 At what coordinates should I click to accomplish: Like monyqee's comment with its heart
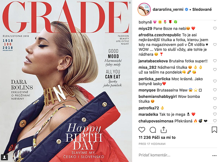pos(215,90)
